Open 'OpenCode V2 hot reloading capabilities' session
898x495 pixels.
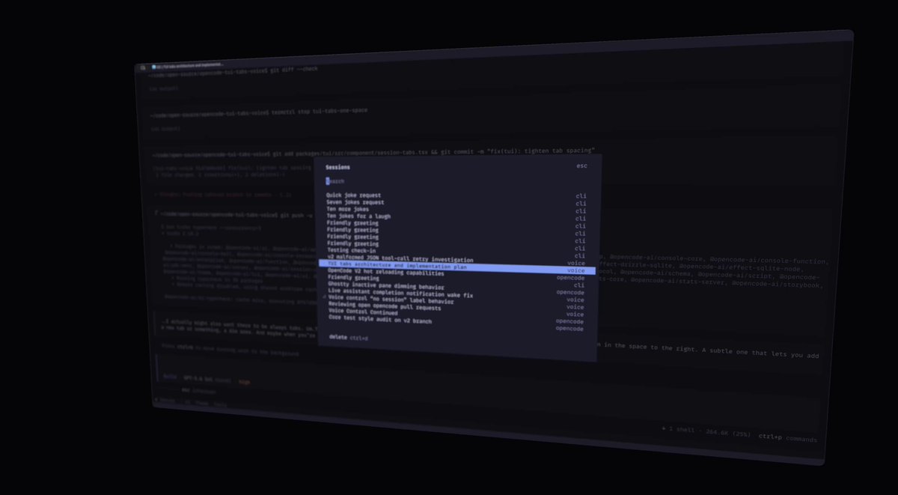(x=456, y=274)
